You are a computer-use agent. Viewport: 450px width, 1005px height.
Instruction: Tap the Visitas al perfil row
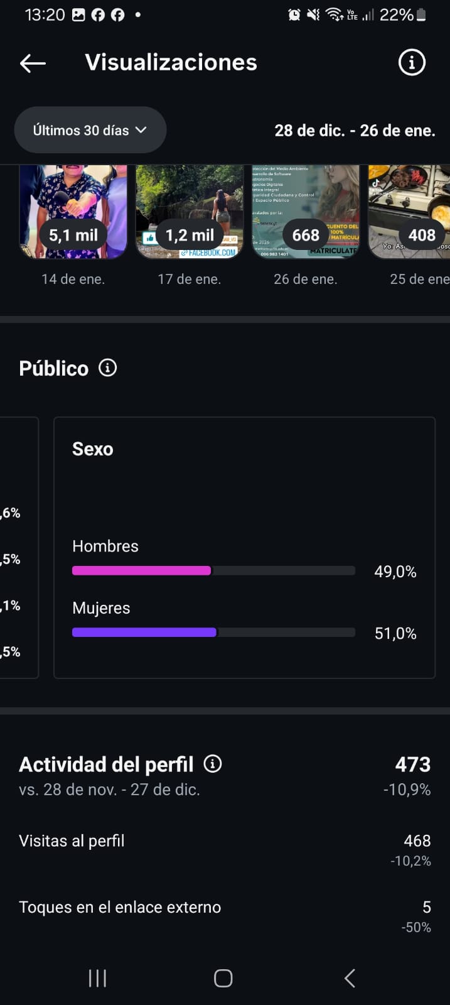click(225, 849)
